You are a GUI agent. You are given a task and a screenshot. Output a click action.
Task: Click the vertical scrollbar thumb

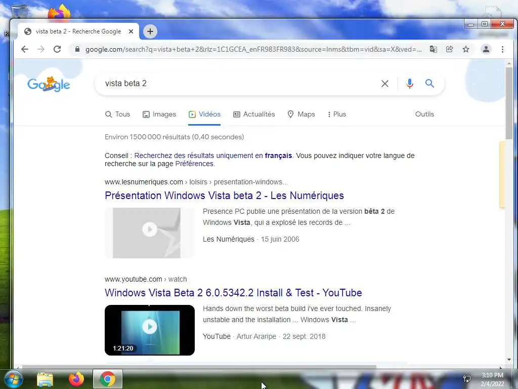point(509,103)
